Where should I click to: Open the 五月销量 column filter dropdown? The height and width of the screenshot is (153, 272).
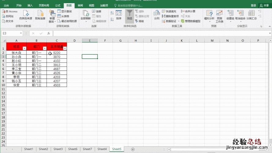pyautogui.click(x=65, y=48)
